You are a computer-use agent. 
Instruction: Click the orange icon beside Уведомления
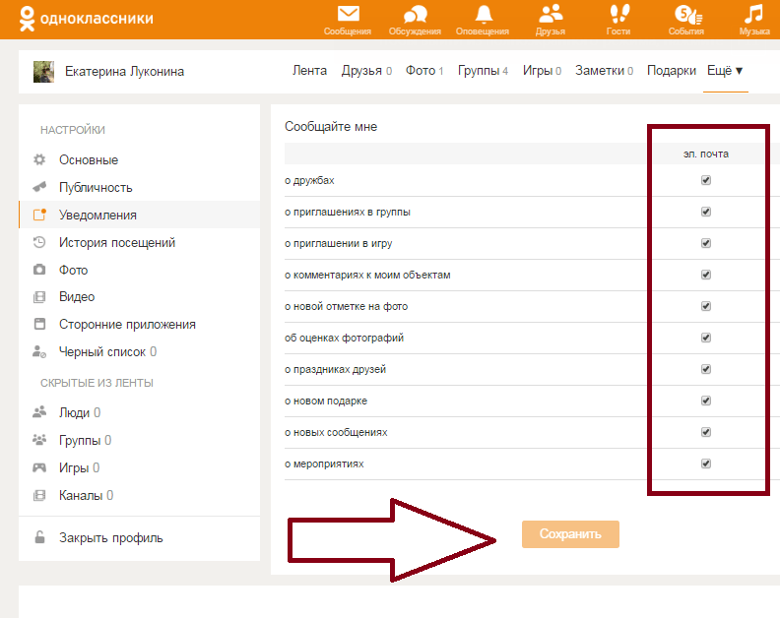click(x=39, y=215)
